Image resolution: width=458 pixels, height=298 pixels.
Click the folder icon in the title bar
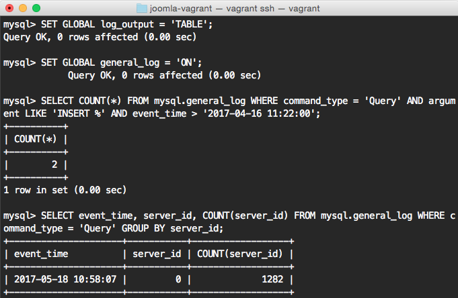pos(141,8)
